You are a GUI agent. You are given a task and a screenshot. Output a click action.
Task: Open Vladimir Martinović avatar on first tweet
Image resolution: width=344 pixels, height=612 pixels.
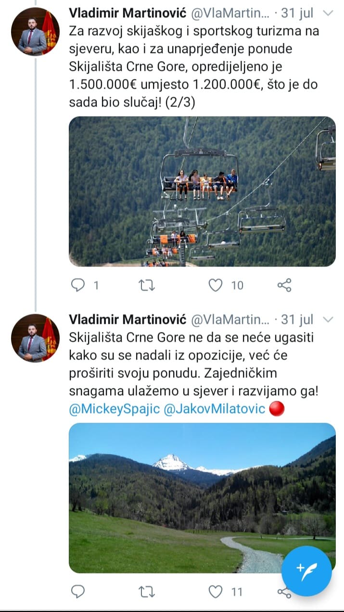(x=35, y=31)
